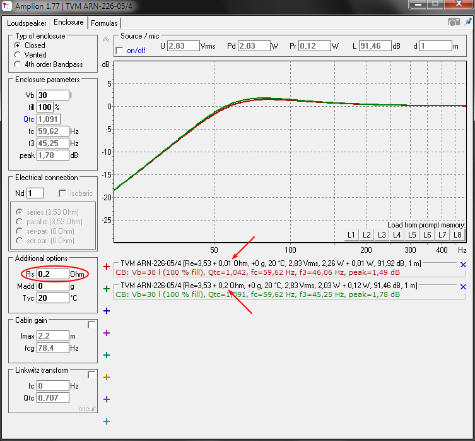475x441 pixels.
Task: Click the Linkwitz transform Qtc field
Action: tap(53, 398)
